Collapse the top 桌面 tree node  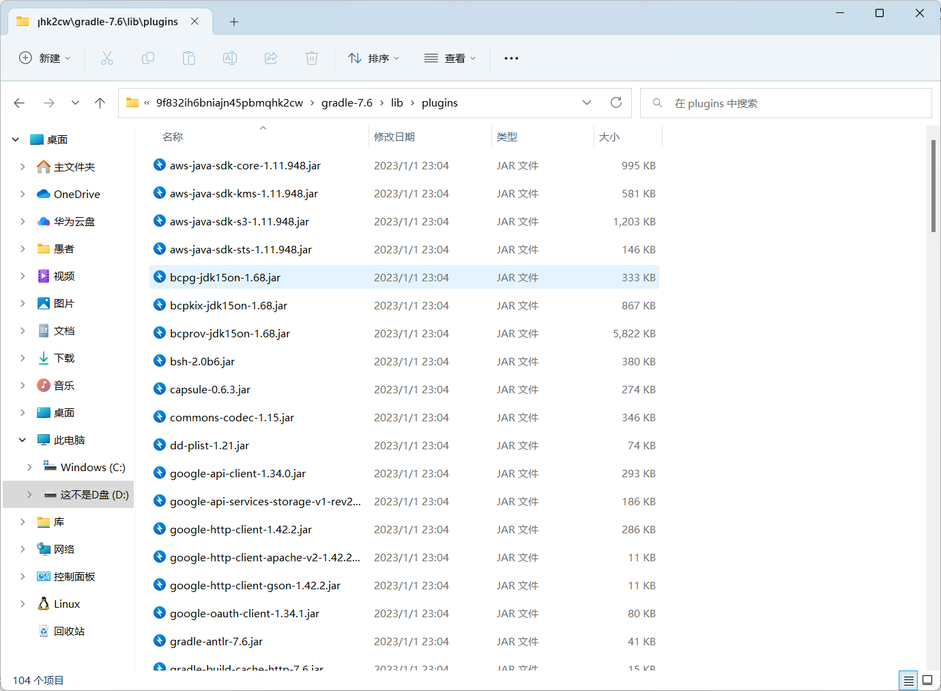pyautogui.click(x=15, y=139)
